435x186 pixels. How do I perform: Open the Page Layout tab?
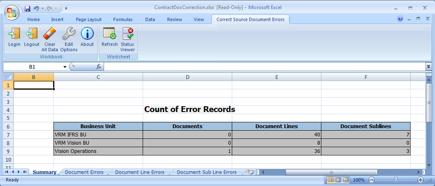[x=89, y=19]
